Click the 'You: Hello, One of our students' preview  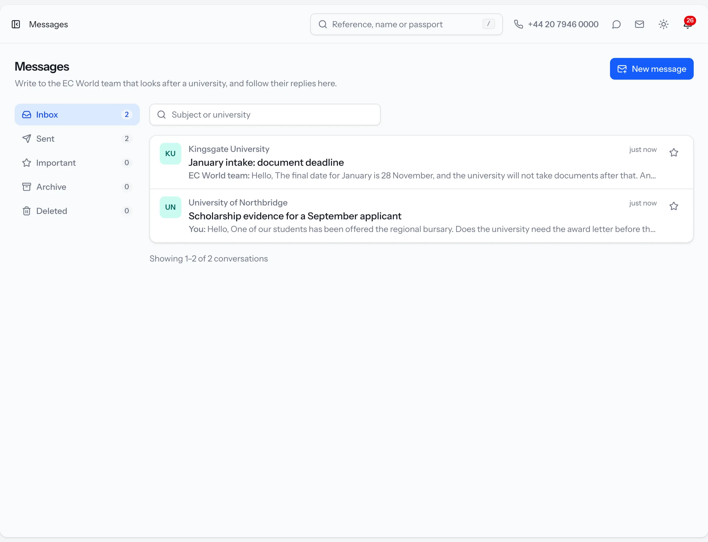422,229
